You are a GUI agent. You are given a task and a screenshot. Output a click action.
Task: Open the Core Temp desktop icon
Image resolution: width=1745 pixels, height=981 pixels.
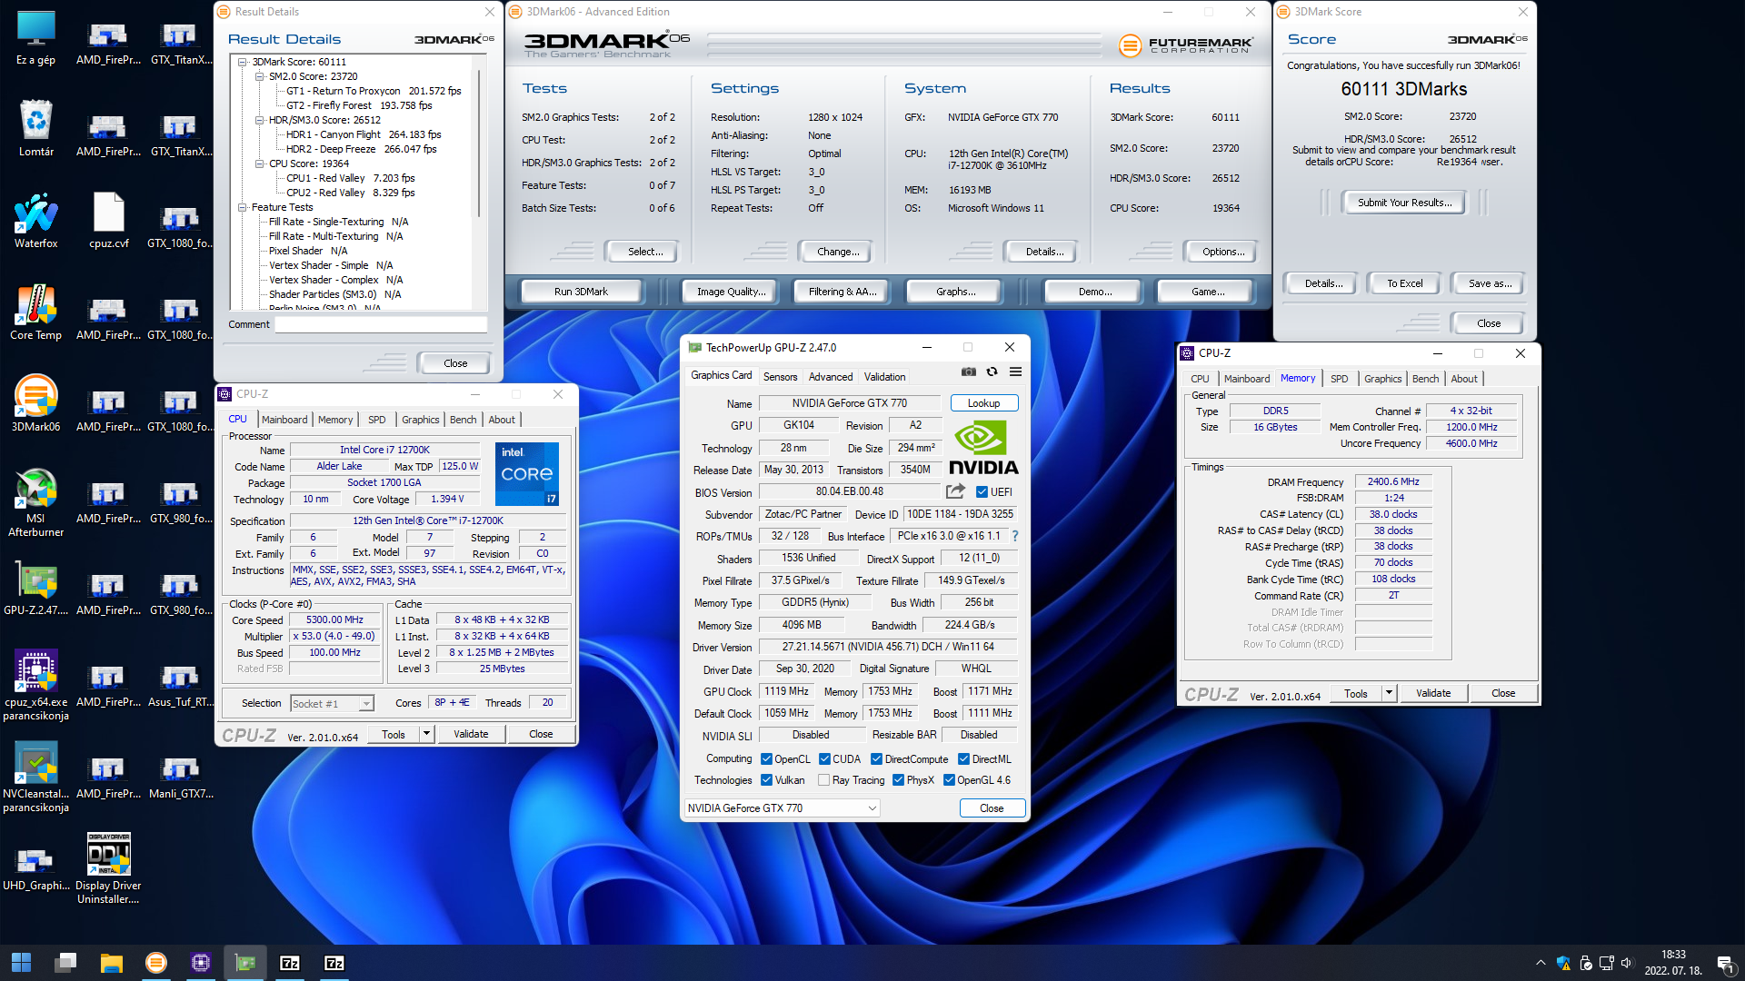(35, 313)
